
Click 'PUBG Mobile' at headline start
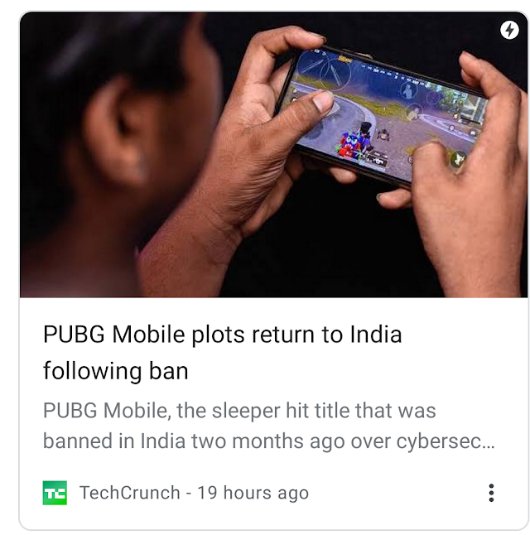(x=114, y=335)
